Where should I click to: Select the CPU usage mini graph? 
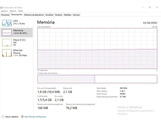pos(7,23)
